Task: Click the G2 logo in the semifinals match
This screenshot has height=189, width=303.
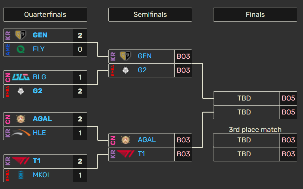Action: pyautogui.click(x=125, y=70)
